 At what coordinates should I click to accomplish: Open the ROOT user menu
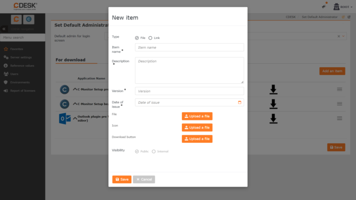coord(343,7)
